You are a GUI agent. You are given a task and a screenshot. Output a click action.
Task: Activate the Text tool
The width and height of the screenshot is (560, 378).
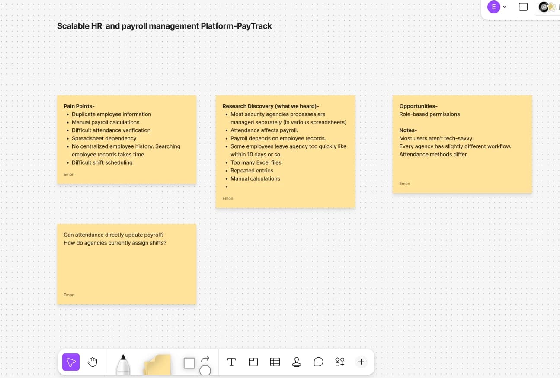(x=231, y=362)
